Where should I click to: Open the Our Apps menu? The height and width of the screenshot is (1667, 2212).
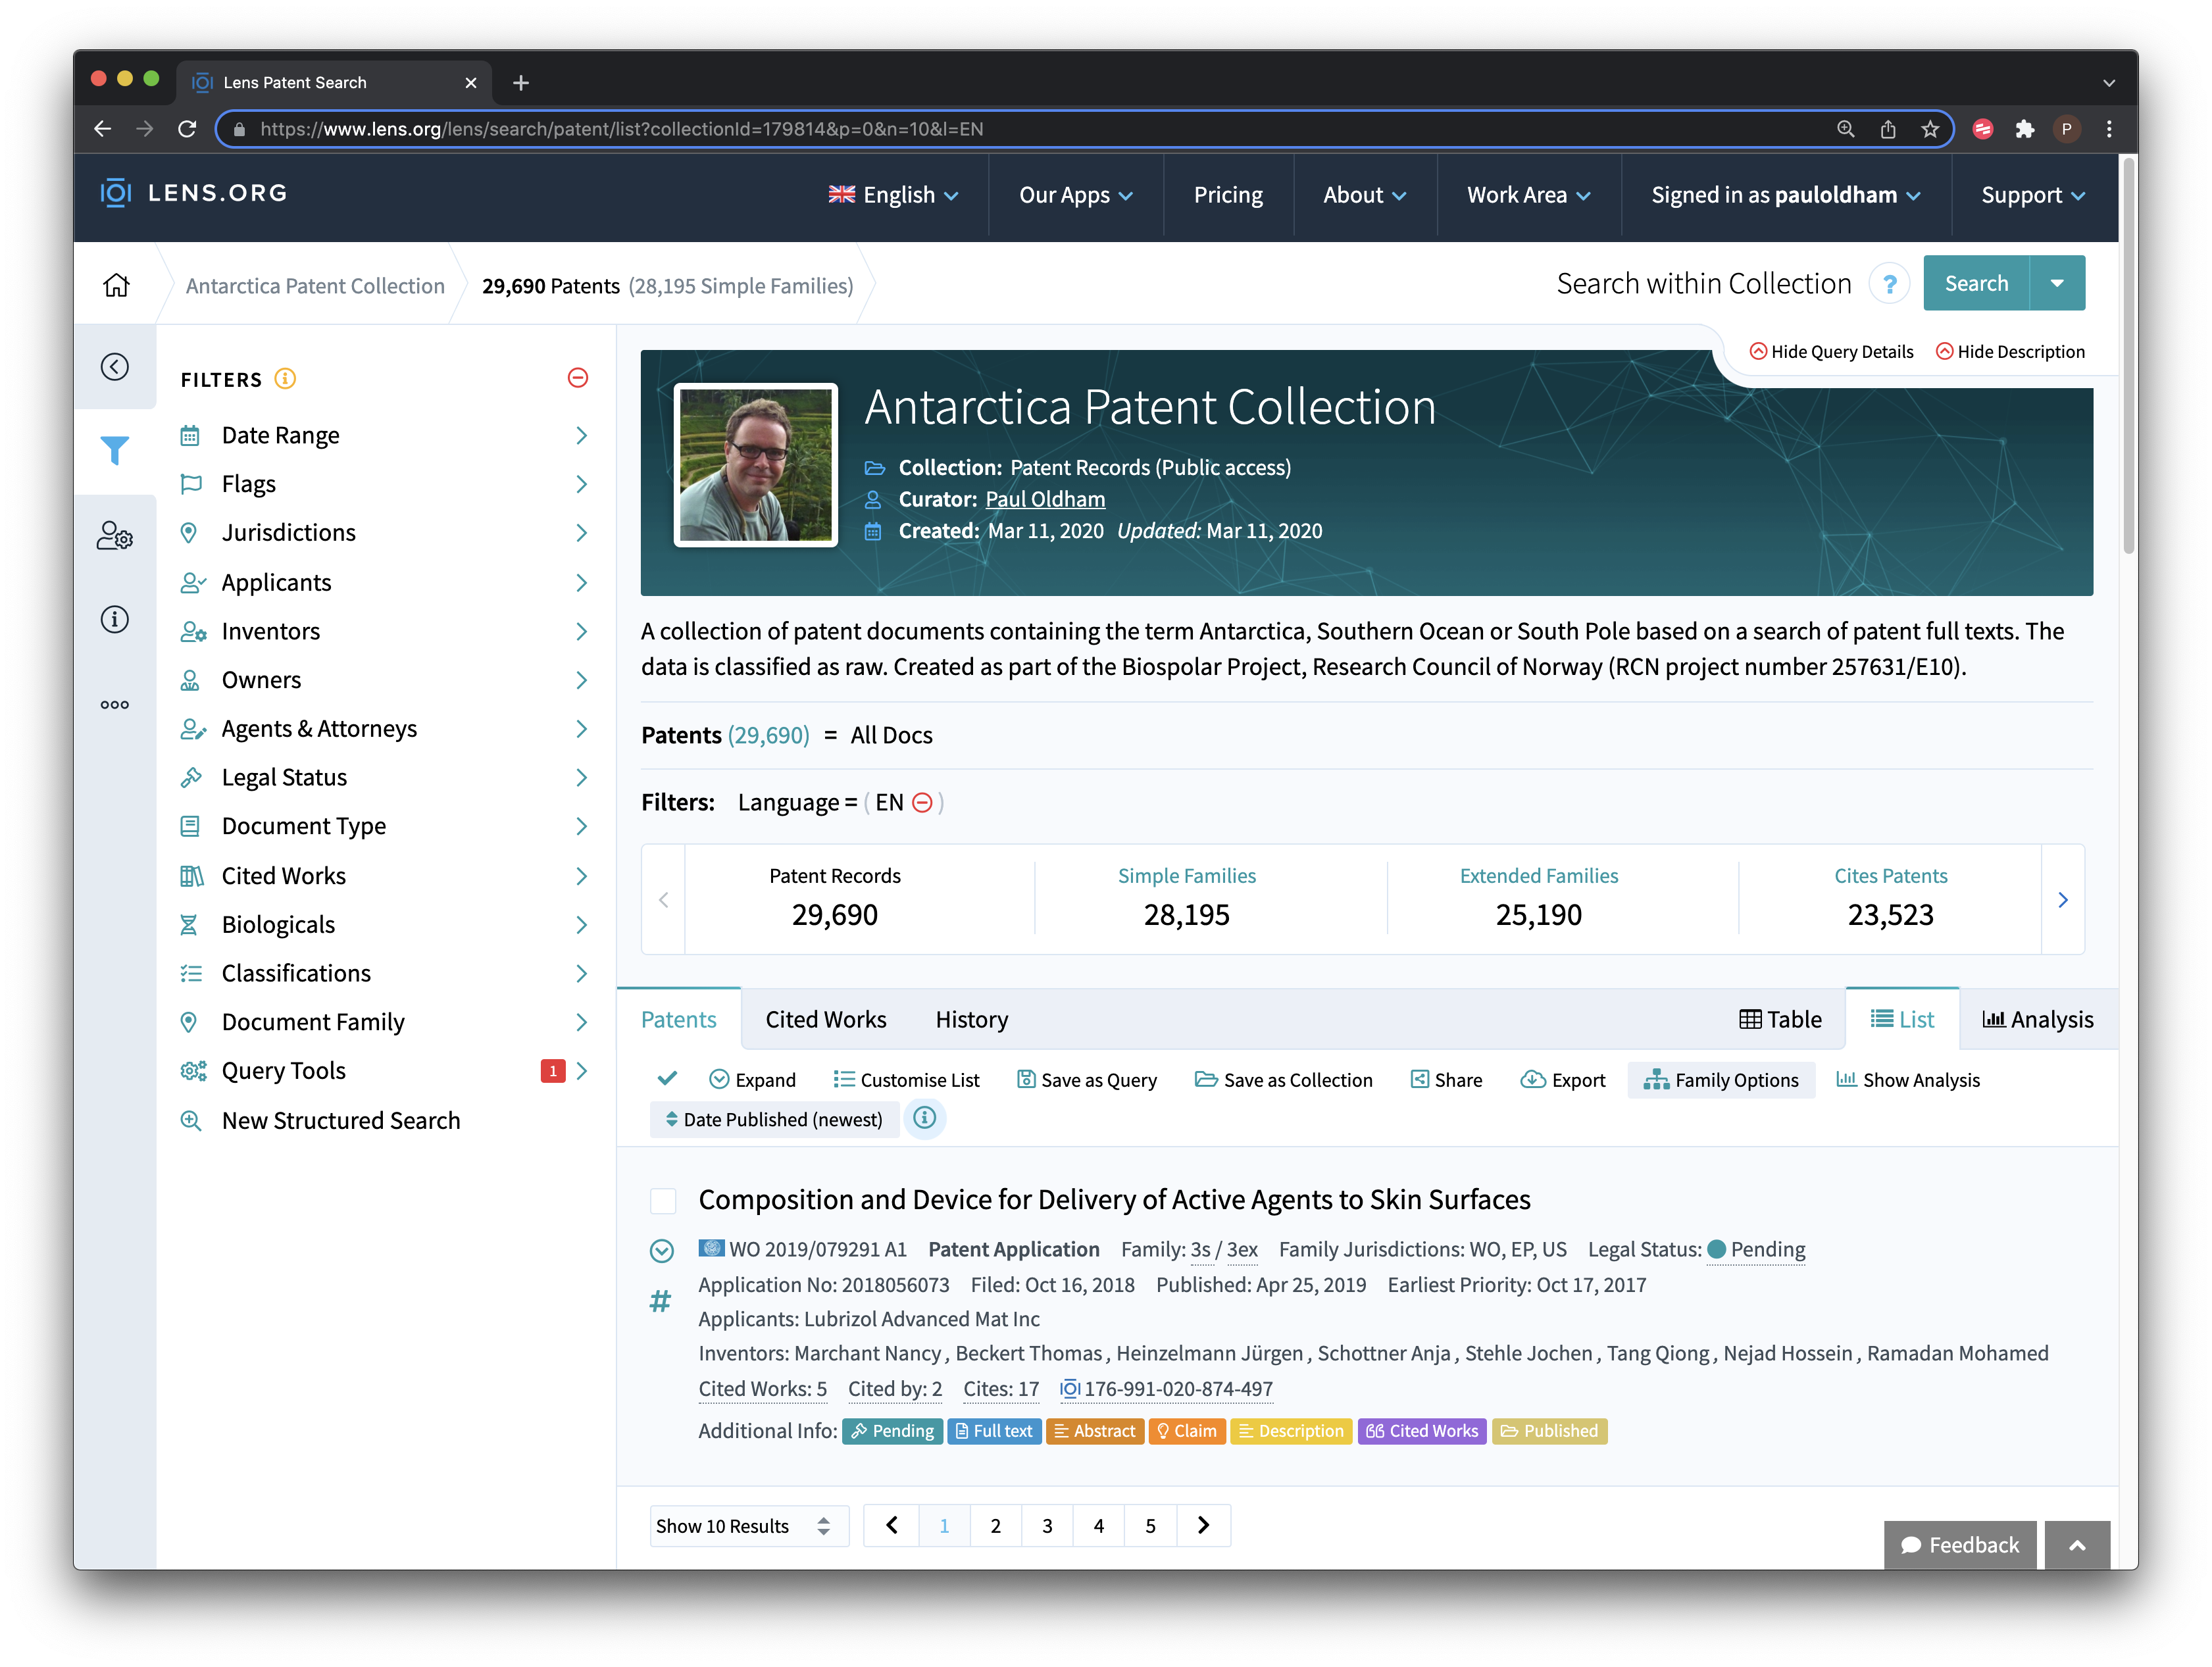1075,195
